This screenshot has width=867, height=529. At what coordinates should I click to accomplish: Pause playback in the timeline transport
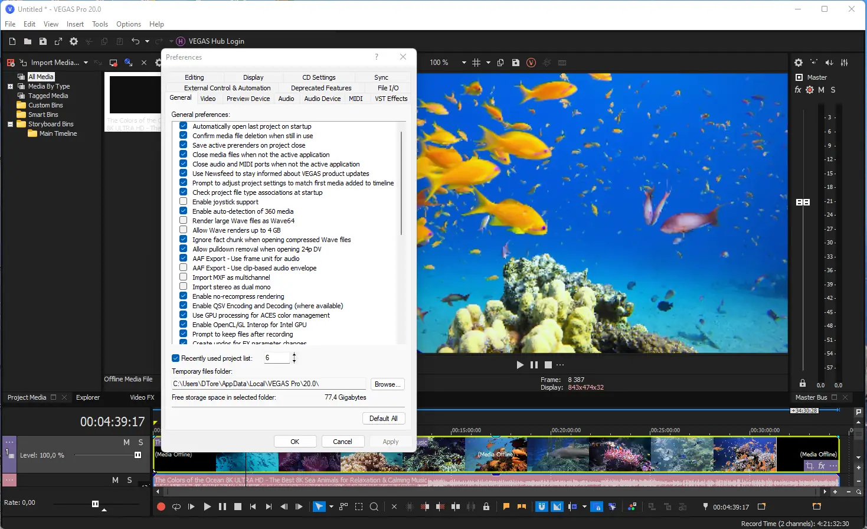coord(223,507)
